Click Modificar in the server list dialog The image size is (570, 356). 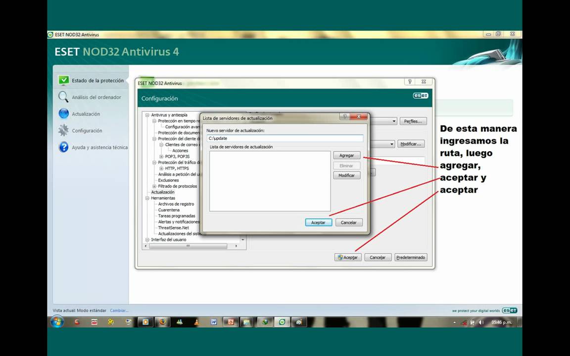tap(347, 176)
